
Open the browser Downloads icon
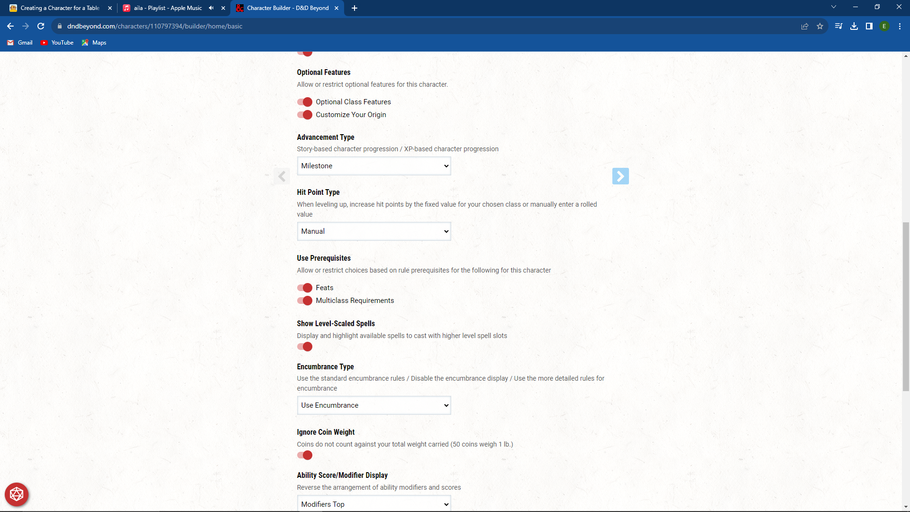point(854,26)
